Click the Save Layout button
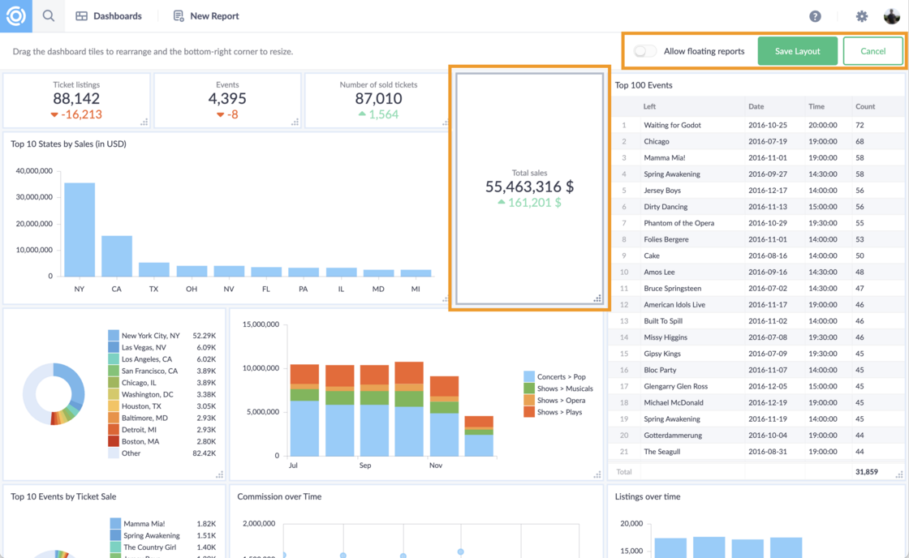 pyautogui.click(x=797, y=50)
